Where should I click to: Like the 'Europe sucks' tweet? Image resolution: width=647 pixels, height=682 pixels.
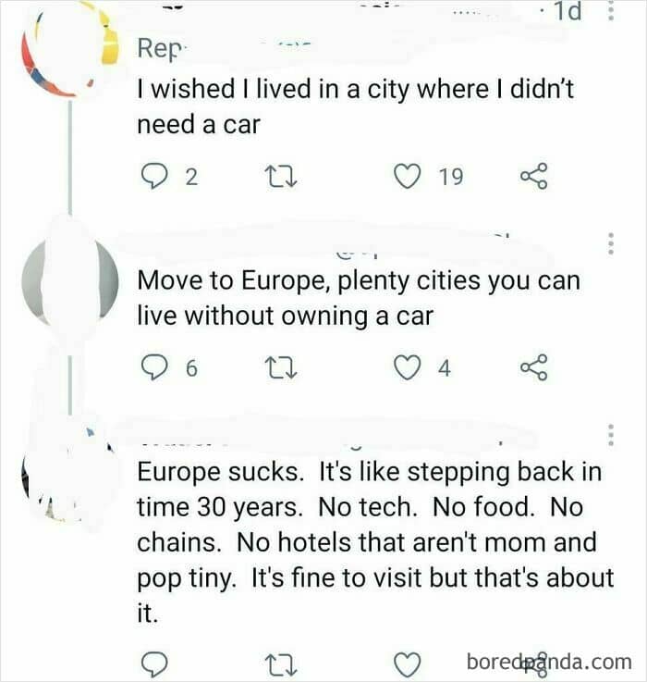pyautogui.click(x=408, y=663)
